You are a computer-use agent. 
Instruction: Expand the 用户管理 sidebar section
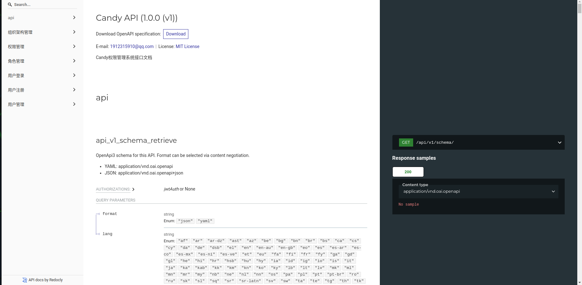pyautogui.click(x=74, y=104)
